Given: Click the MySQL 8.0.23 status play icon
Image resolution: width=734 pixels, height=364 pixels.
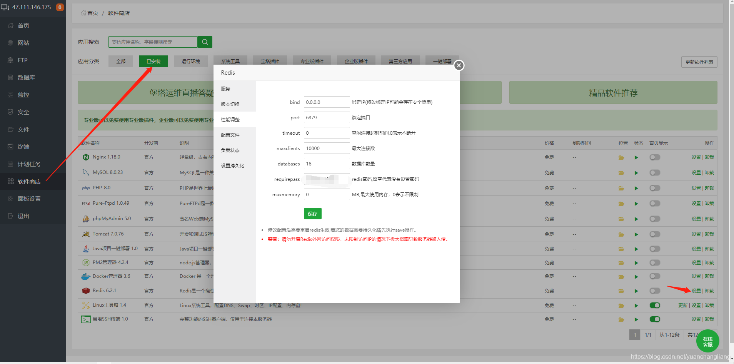Looking at the screenshot, I should (x=636, y=173).
